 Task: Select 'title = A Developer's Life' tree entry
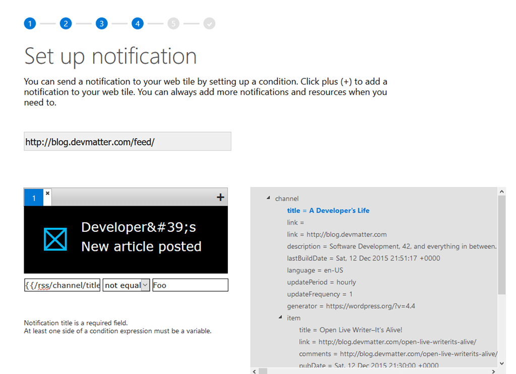pos(328,211)
